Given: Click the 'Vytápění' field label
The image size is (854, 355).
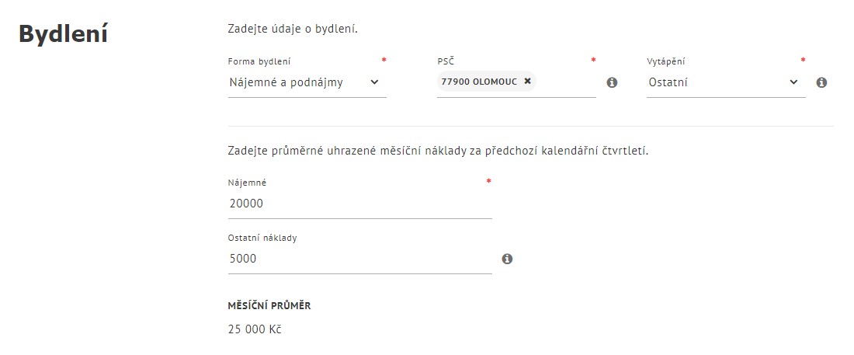Looking at the screenshot, I should 666,61.
